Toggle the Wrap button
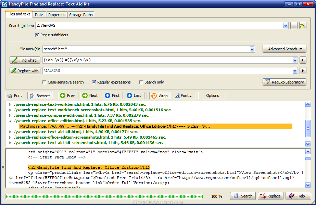The height and width of the screenshot is (205, 316). click(x=160, y=95)
